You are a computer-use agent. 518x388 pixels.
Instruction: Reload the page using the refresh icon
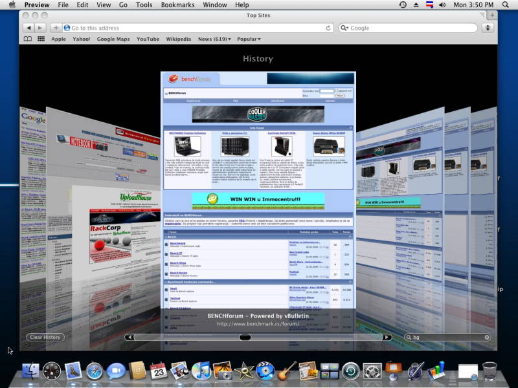[328, 28]
